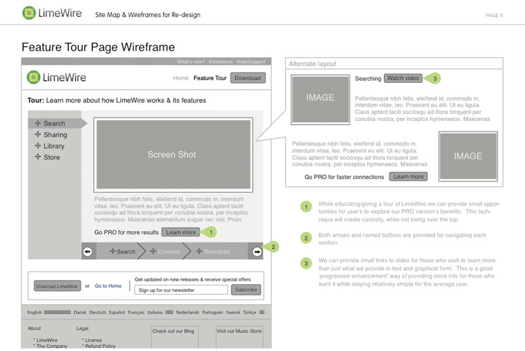The width and height of the screenshot is (525, 351).
Task: Click the Download LimeWire button
Action: click(x=57, y=286)
